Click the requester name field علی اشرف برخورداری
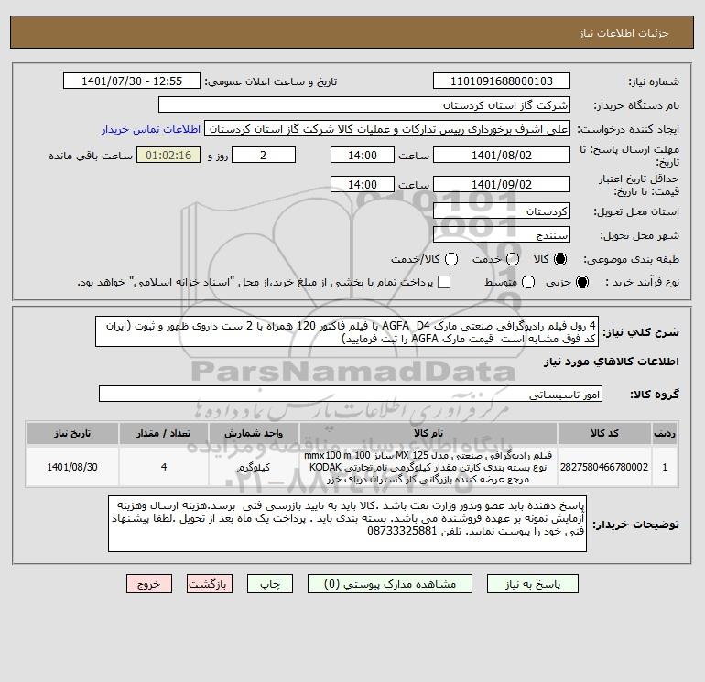Viewport: 705px width, 682px height. [x=387, y=129]
